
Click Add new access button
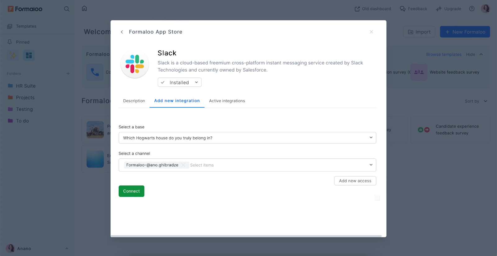(x=355, y=181)
